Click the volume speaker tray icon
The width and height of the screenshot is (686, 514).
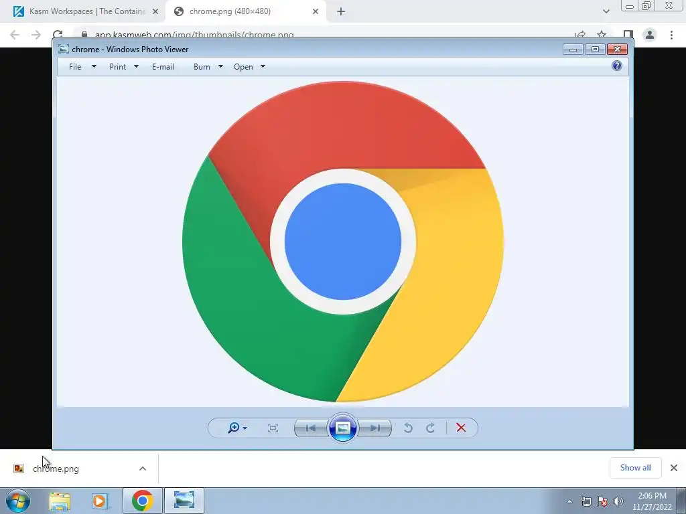click(x=618, y=501)
